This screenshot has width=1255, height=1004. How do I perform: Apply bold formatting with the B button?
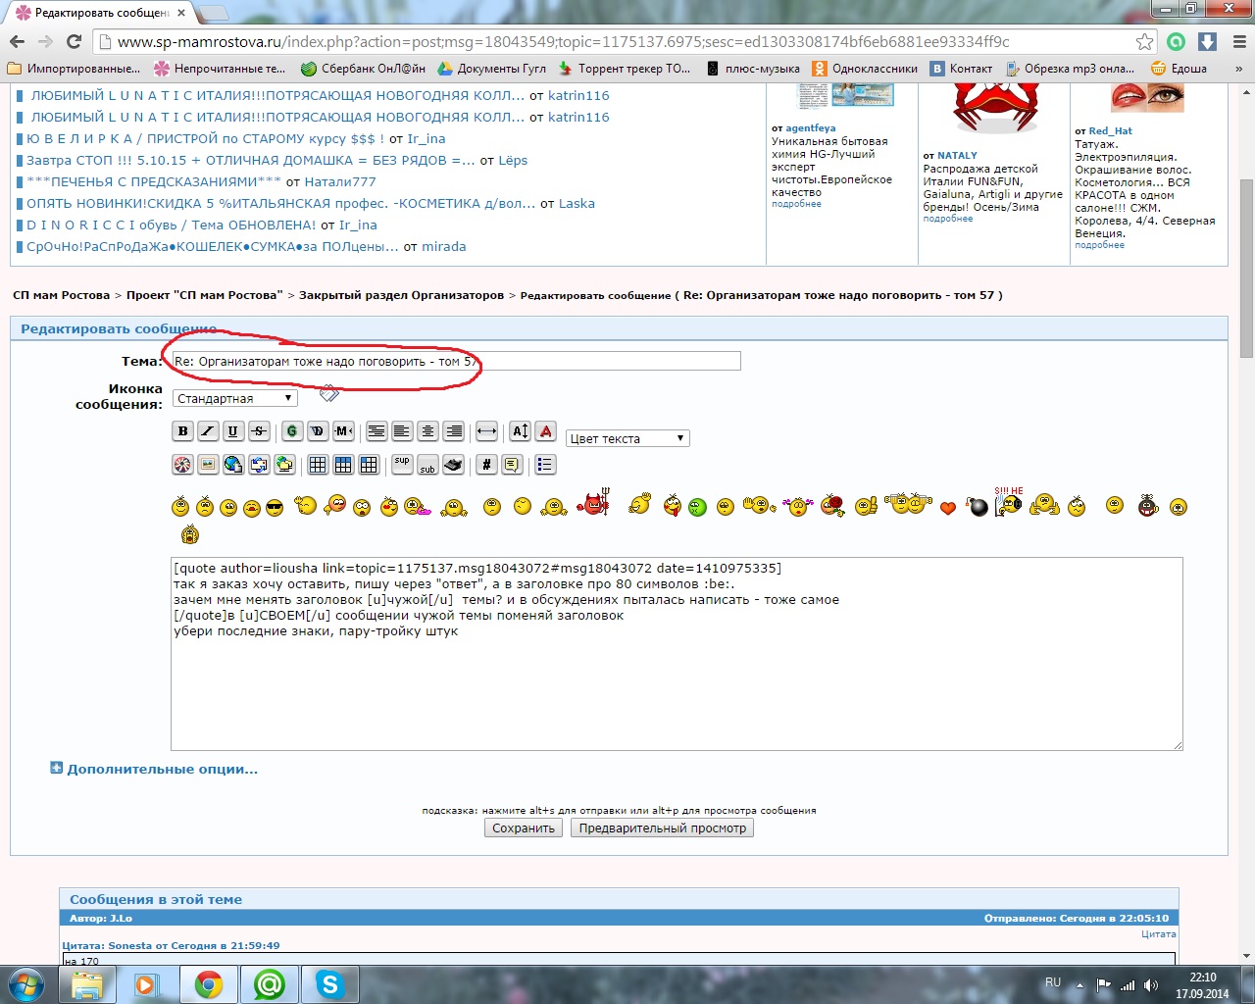coord(182,431)
